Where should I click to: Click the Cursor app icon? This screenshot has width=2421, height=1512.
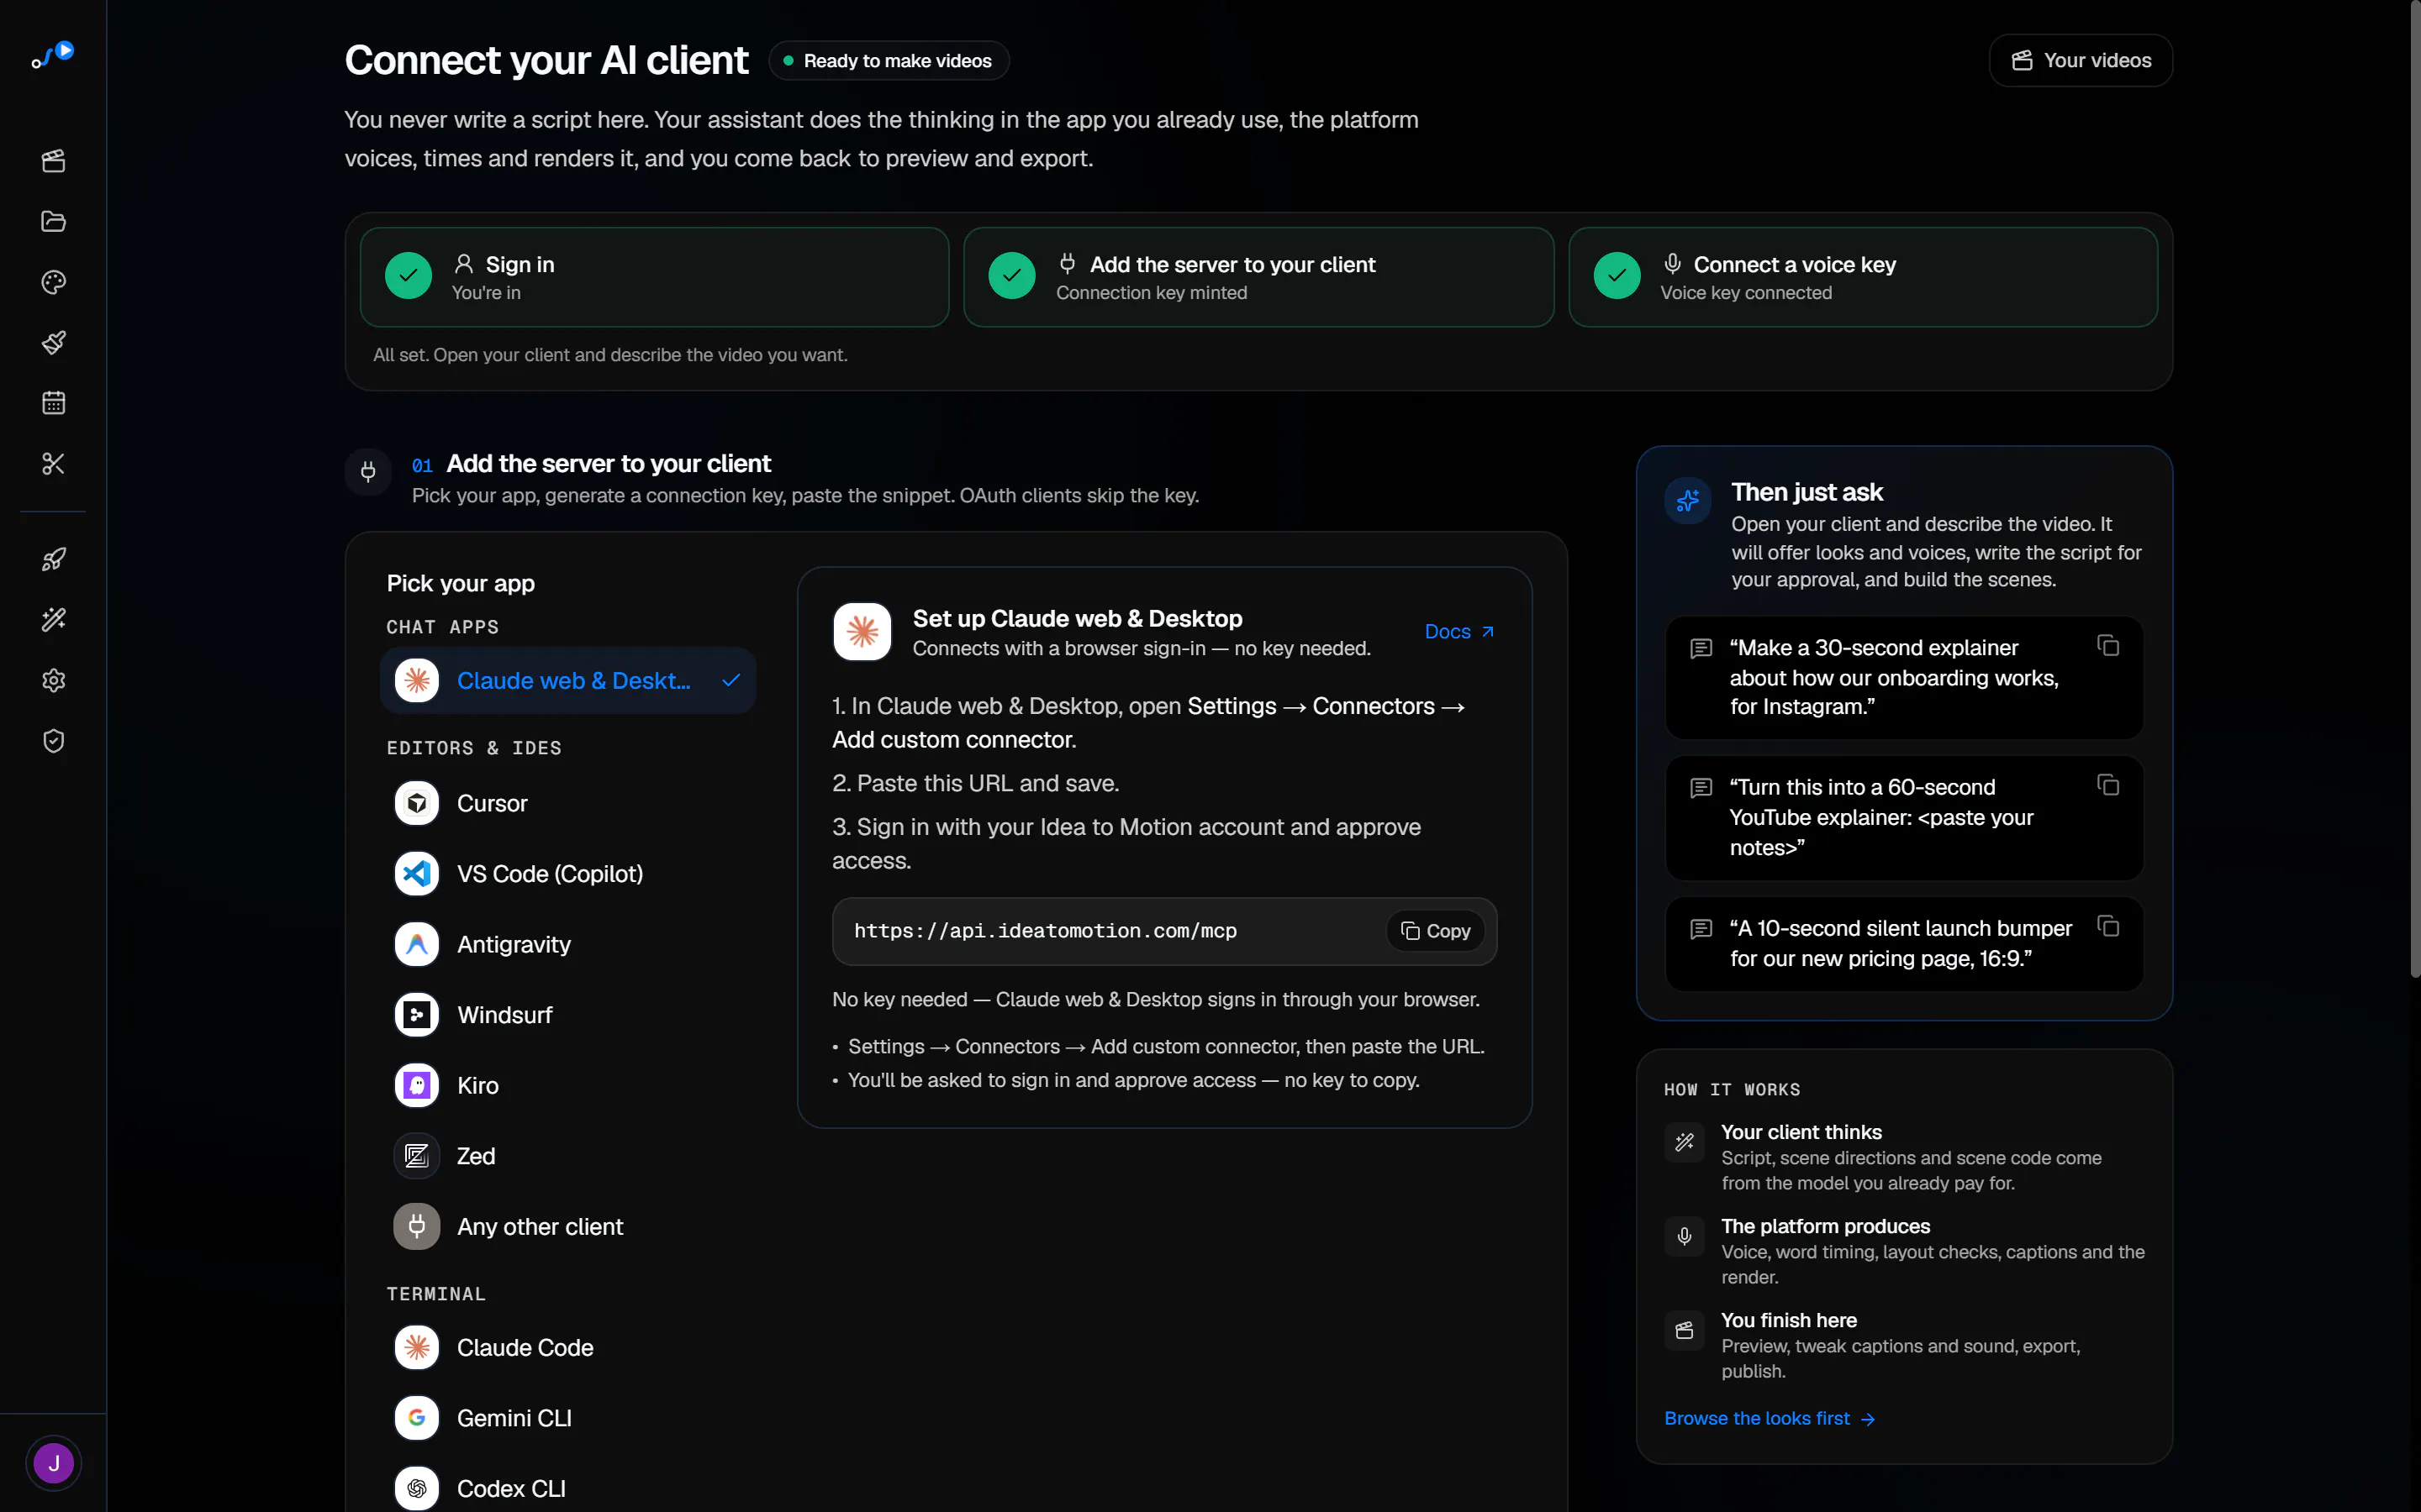pos(417,803)
